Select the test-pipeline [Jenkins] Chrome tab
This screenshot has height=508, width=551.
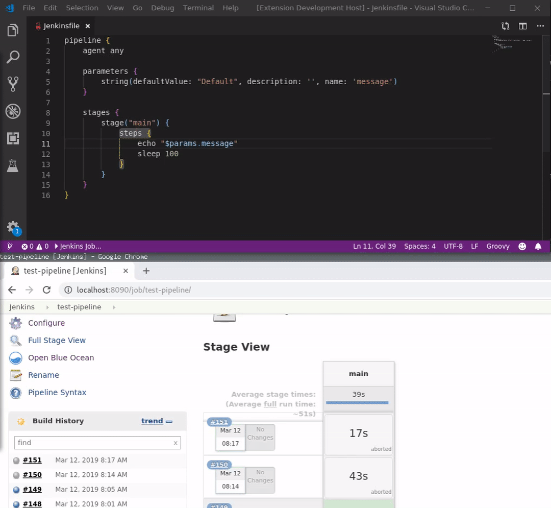click(65, 271)
